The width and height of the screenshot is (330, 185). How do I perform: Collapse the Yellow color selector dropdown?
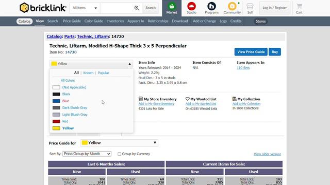pyautogui.click(x=91, y=64)
